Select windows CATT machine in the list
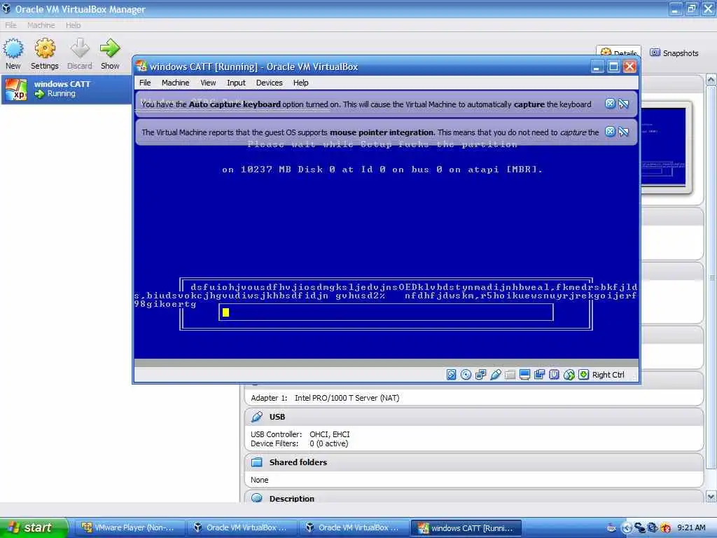Screen dimensions: 717x538 (67, 89)
